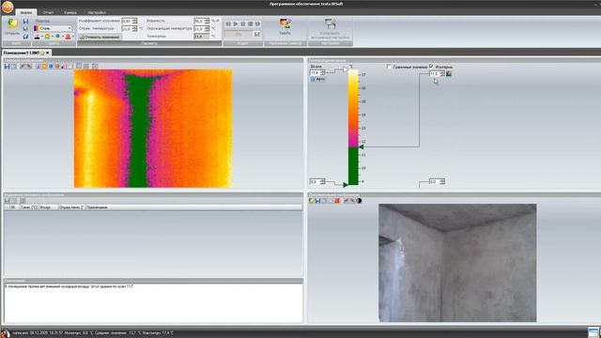The width and height of the screenshot is (601, 338).
Task: Click the green isotherm marker on scale
Action: click(x=361, y=146)
